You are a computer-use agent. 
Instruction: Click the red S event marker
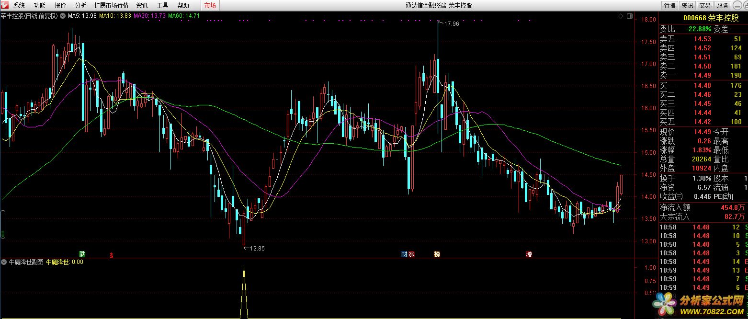point(112,255)
